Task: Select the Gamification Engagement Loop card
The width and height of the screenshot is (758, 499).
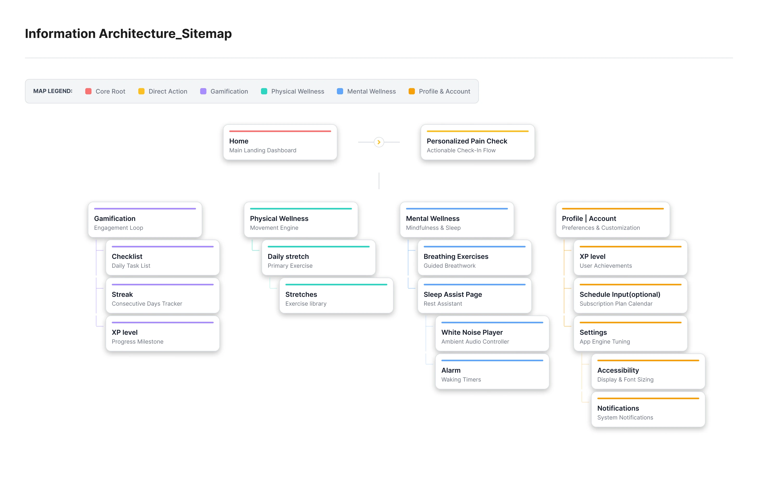Action: 145,219
